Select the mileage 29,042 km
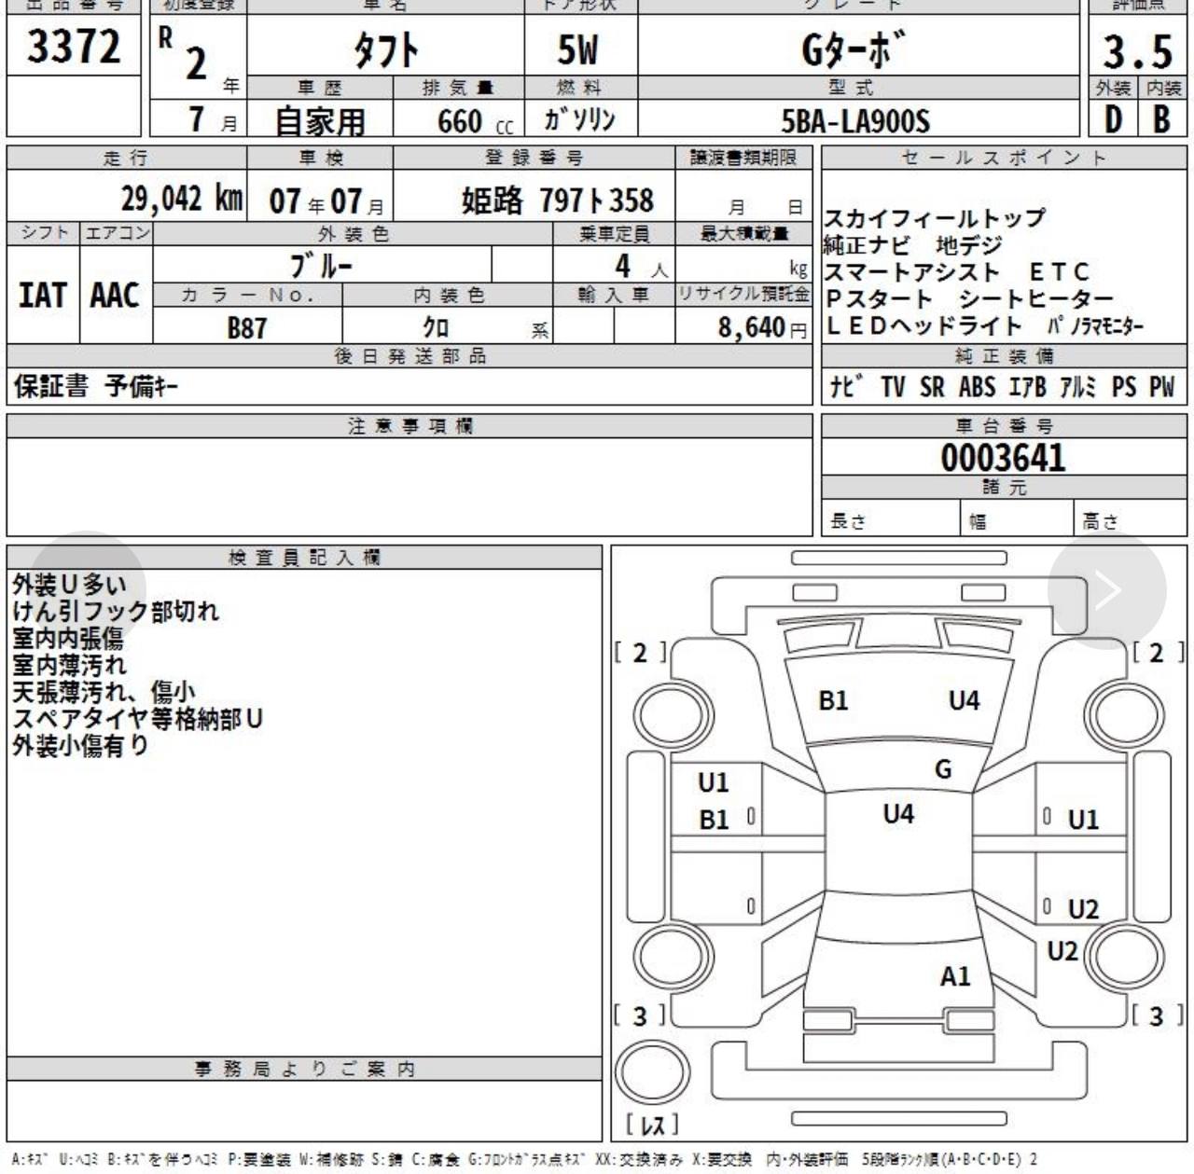This screenshot has height=1174, width=1194. (x=182, y=199)
